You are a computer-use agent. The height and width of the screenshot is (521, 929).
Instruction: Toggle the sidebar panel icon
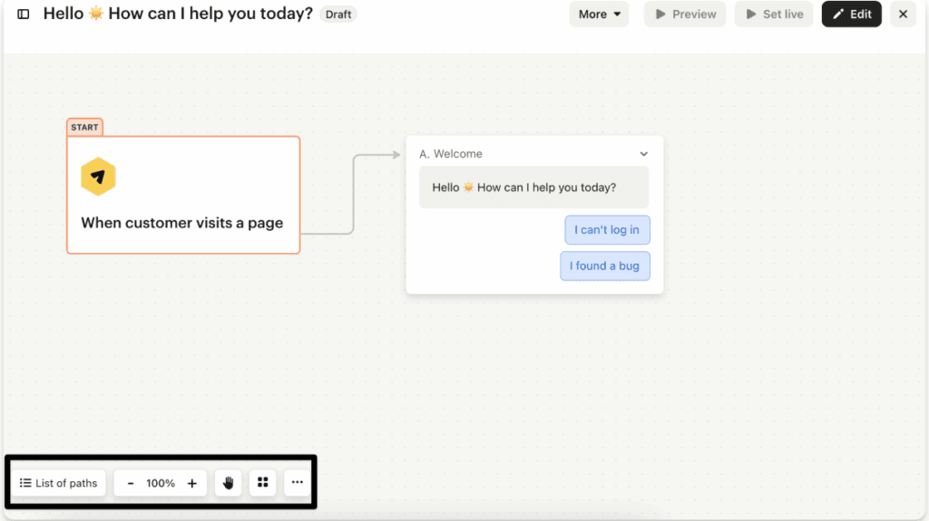(24, 14)
